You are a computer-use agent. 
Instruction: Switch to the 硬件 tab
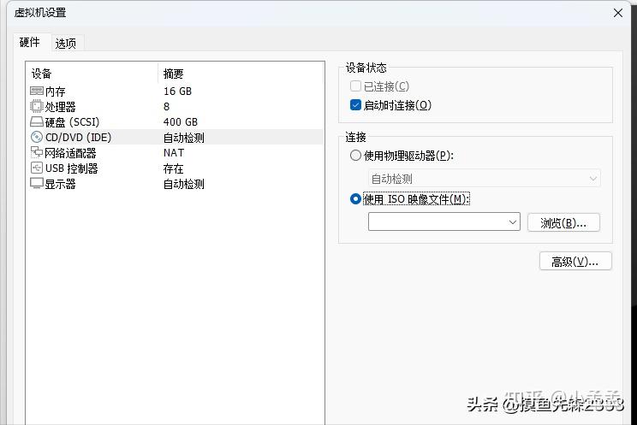point(30,42)
